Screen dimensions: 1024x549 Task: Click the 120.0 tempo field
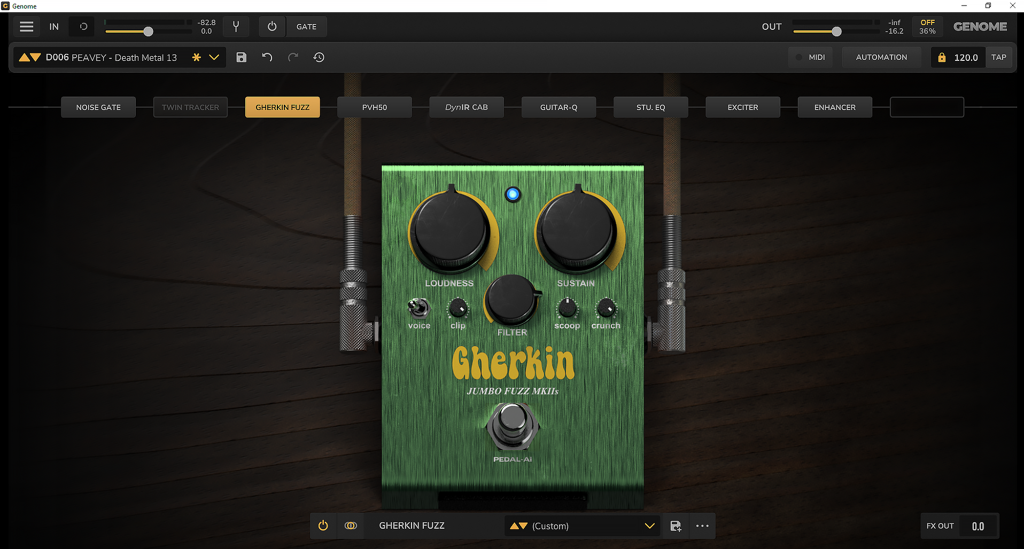(966, 58)
